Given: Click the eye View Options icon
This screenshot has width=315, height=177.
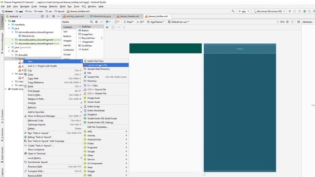Looking at the screenshot, I should coord(107,27).
